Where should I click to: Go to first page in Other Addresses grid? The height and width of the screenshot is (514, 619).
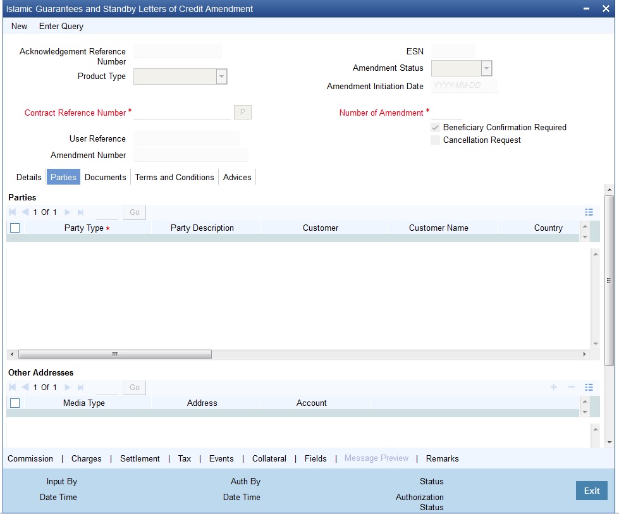(x=12, y=388)
